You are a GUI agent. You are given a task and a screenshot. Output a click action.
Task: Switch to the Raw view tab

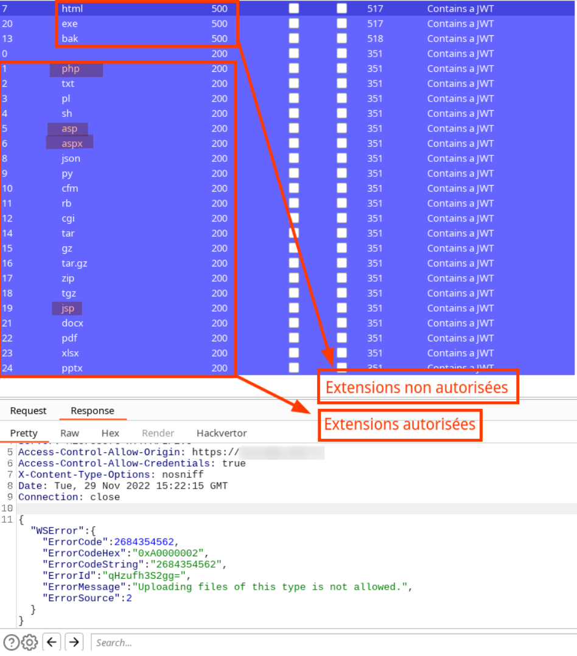click(x=69, y=433)
